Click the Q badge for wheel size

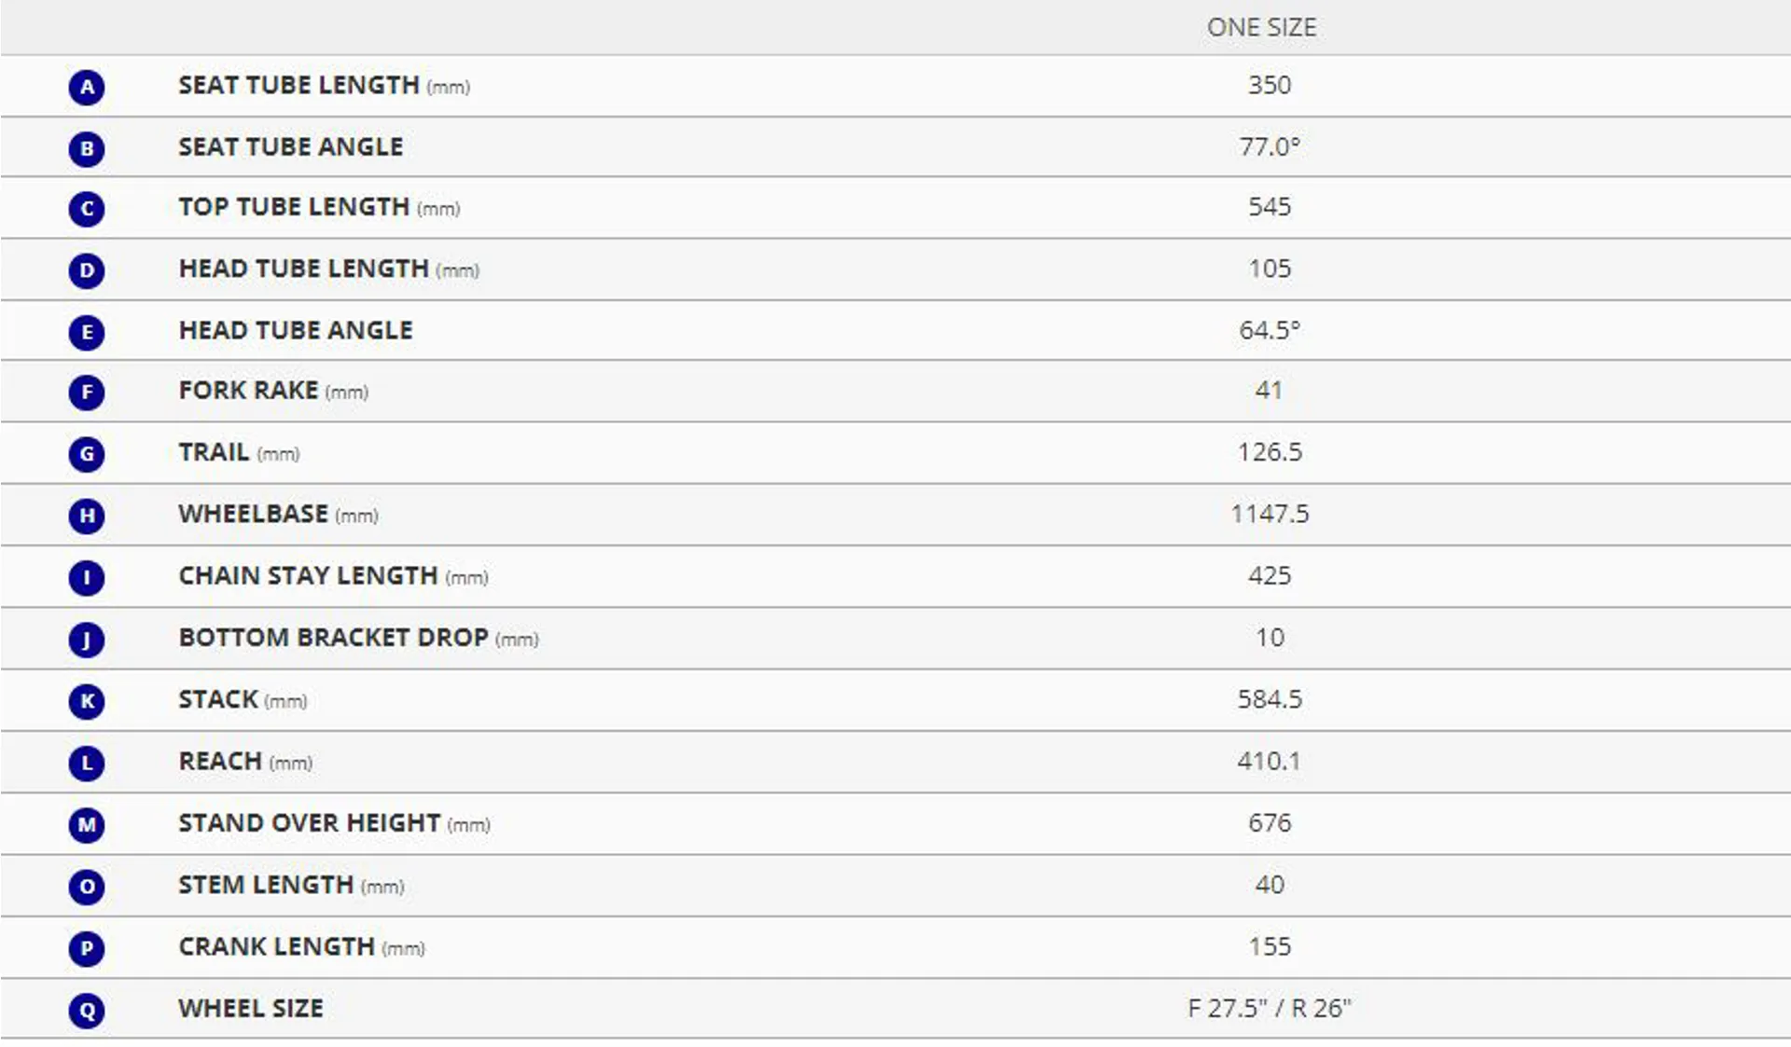(x=87, y=1010)
